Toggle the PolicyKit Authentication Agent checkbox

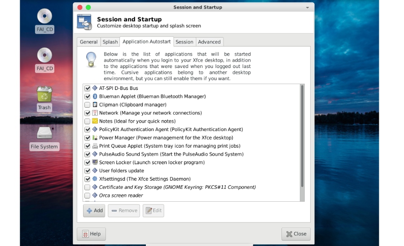pyautogui.click(x=88, y=129)
